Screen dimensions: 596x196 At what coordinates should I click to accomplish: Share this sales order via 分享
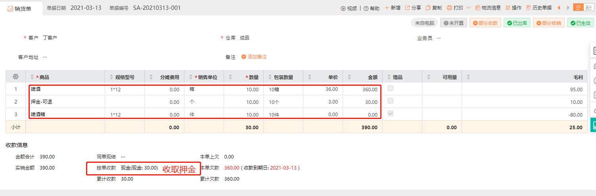[413, 8]
